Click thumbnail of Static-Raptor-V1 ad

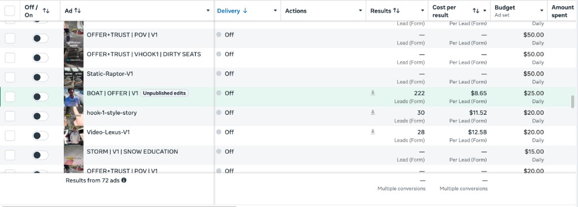(x=73, y=78)
